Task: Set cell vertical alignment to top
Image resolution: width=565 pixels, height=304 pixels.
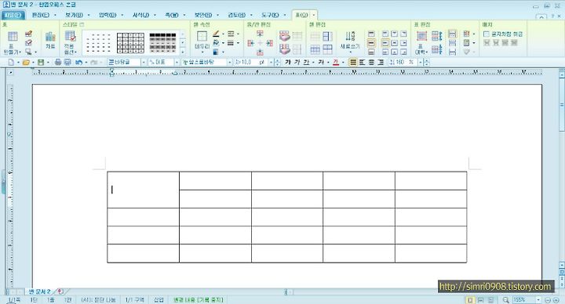Action: (x=371, y=34)
